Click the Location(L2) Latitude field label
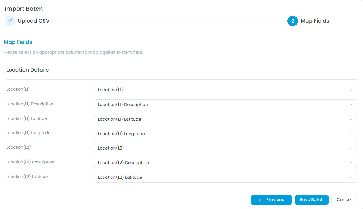This screenshot has height=209, width=363. [27, 177]
